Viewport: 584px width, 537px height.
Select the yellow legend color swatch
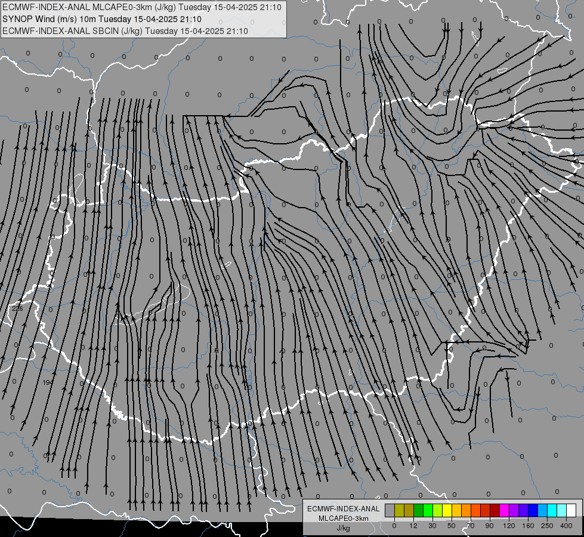point(447,510)
